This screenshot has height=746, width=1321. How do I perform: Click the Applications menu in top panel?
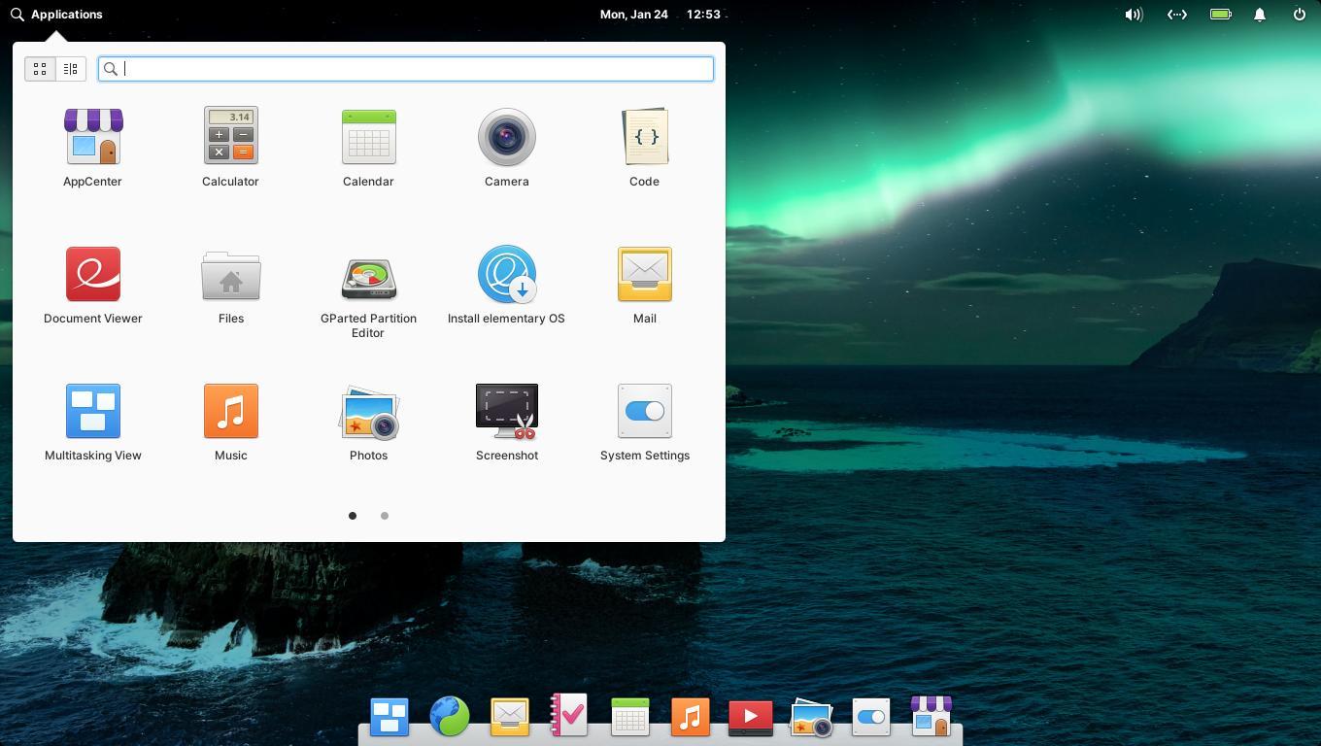[56, 15]
